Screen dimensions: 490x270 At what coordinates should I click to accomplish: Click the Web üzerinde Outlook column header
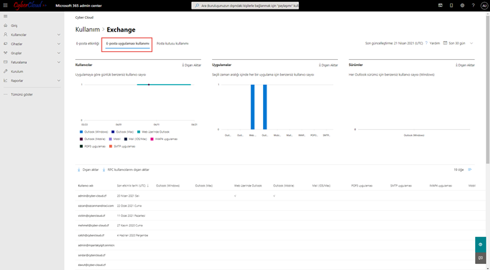click(248, 186)
